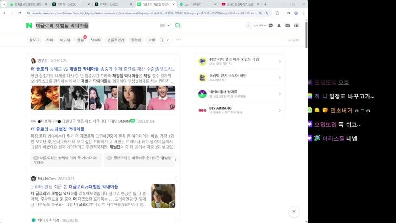
Task: Open the Naver services grid icon
Action: pos(296,26)
